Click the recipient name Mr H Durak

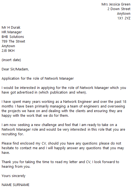[11, 28]
